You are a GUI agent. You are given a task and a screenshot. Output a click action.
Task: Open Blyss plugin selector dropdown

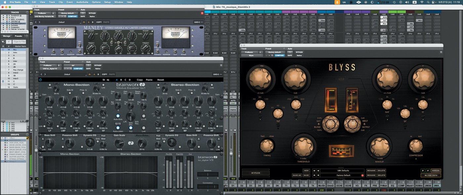[x=252, y=55]
